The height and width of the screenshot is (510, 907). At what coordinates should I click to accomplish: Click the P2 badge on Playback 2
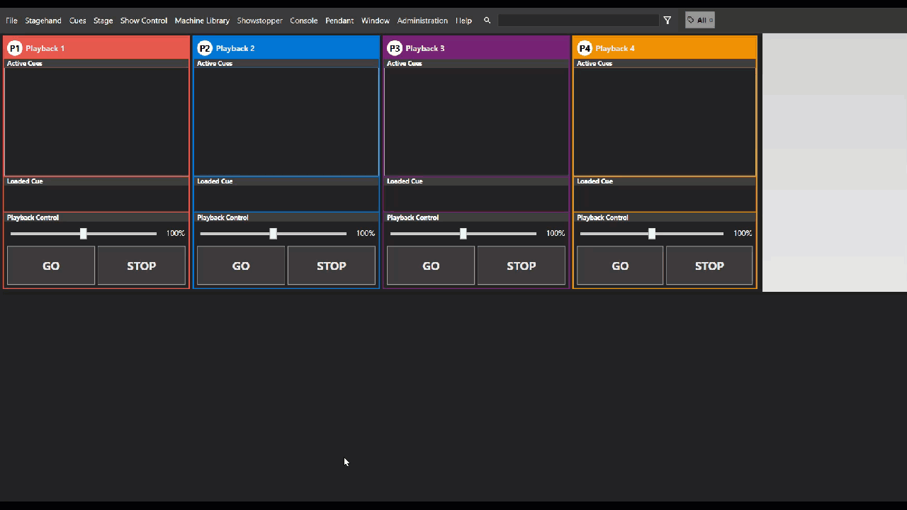pos(205,48)
